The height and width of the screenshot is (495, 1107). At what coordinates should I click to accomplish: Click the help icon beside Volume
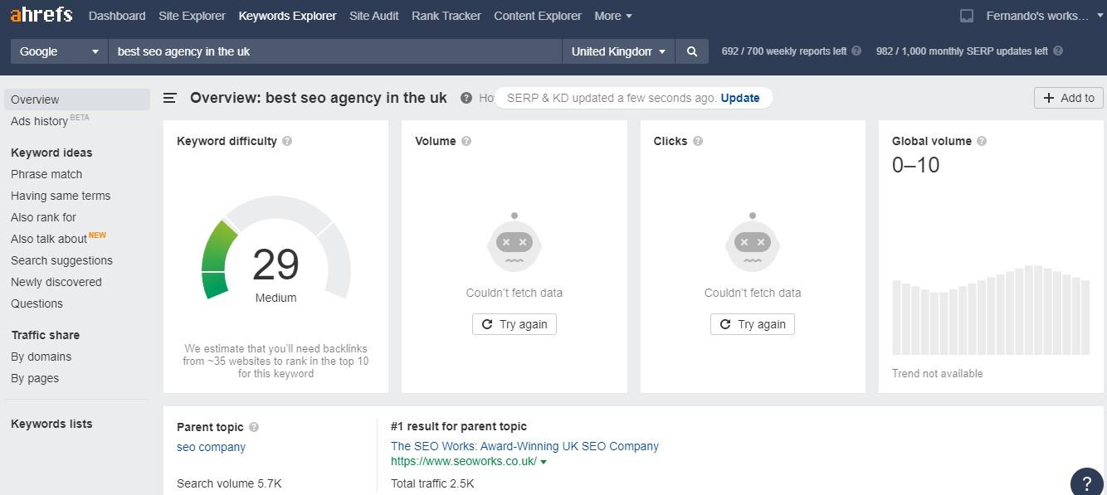click(466, 141)
